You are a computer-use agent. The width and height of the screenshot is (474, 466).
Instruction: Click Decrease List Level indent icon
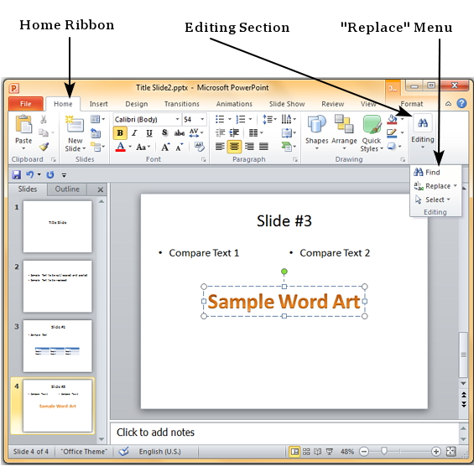220,132
